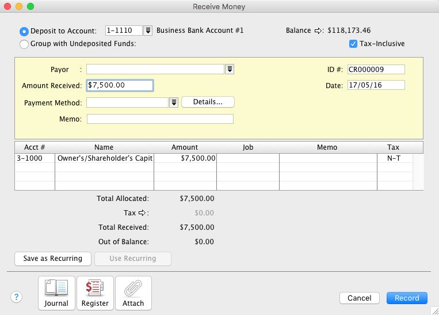The image size is (439, 315).
Task: Click the Details button
Action: click(x=208, y=102)
